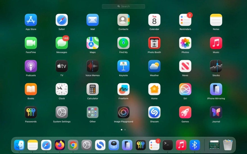Open Shazam app

154,112
